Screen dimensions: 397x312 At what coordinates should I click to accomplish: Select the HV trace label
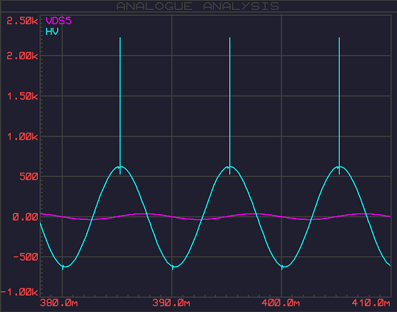click(52, 31)
